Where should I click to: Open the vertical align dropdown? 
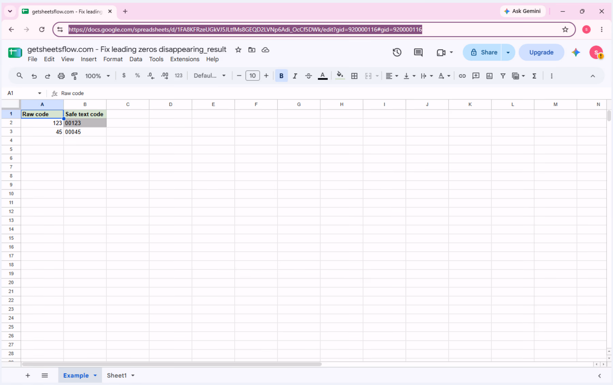pos(409,76)
